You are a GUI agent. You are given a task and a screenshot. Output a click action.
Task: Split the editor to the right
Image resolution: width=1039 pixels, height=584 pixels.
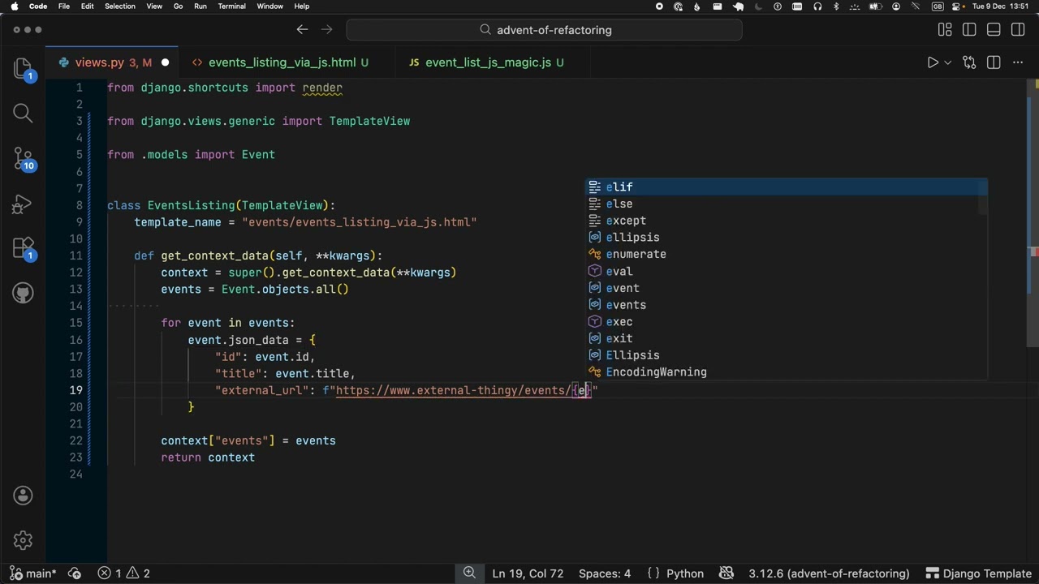click(994, 62)
